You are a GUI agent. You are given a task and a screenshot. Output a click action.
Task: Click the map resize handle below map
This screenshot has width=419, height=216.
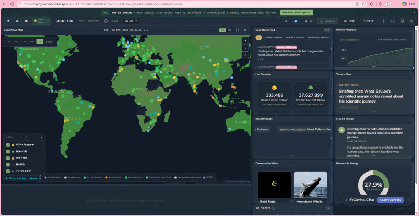(126, 185)
